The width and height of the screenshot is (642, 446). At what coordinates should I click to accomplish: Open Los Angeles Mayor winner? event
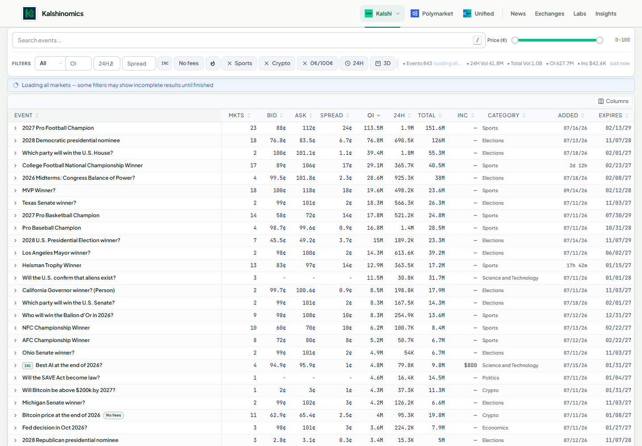pyautogui.click(x=56, y=253)
